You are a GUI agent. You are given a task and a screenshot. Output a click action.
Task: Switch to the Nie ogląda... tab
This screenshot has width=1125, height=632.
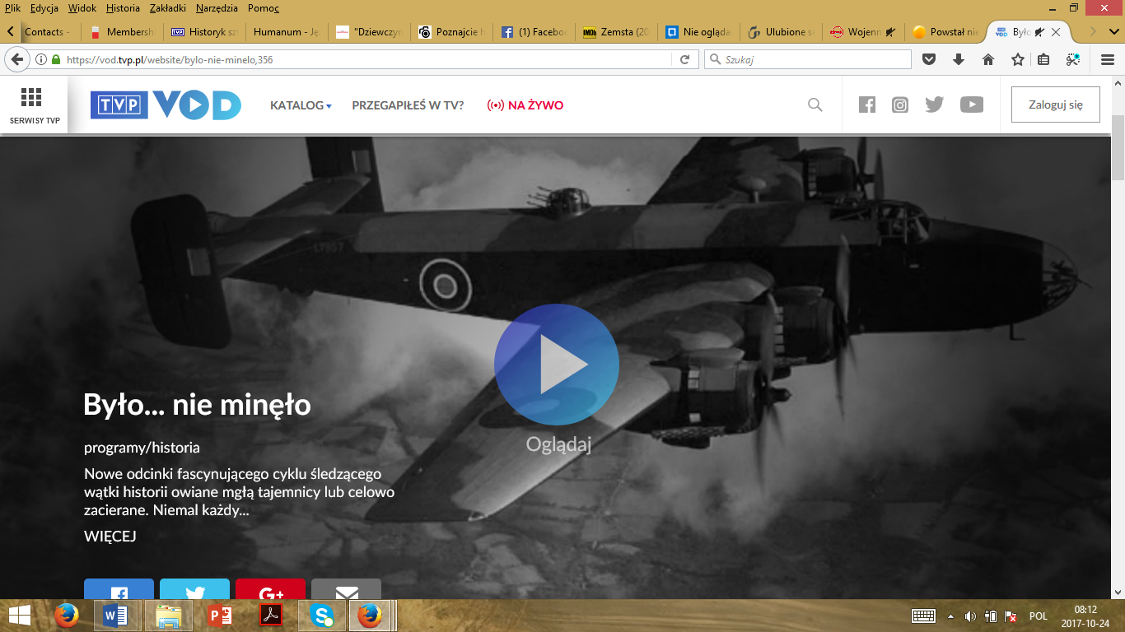[698, 32]
